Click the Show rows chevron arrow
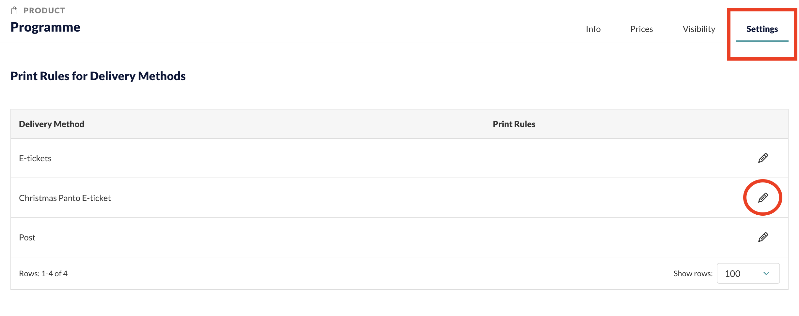Viewport: 799px width, 316px height. [x=766, y=273]
